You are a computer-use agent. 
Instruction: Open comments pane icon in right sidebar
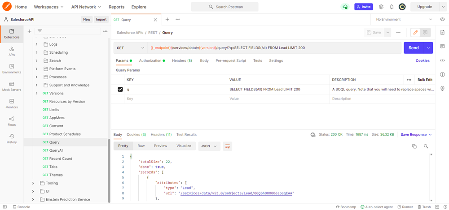[442, 46]
